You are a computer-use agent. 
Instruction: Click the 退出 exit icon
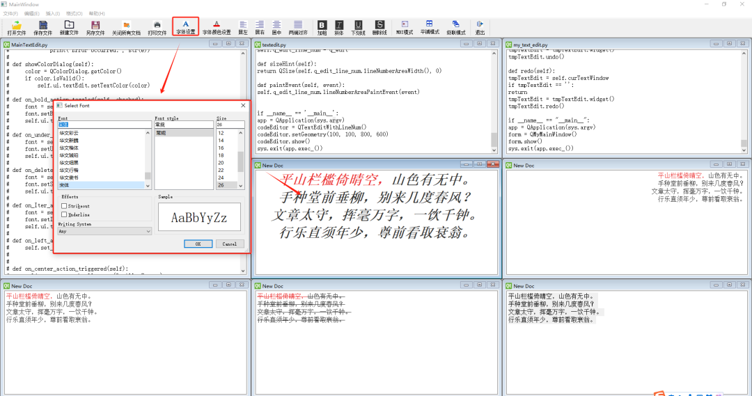pyautogui.click(x=480, y=27)
